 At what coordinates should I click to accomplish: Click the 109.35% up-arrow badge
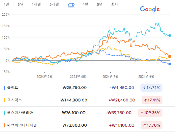pyautogui.click(x=150, y=113)
